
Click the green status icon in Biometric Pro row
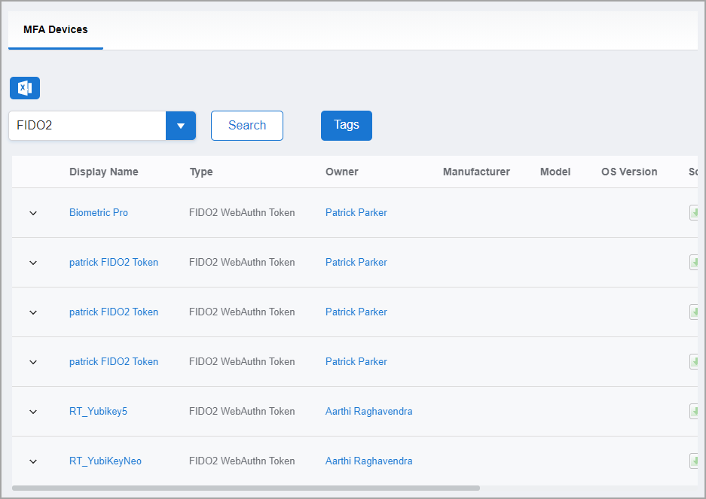click(693, 213)
